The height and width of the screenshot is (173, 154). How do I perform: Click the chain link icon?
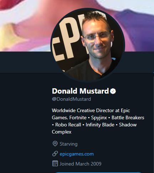(55, 154)
